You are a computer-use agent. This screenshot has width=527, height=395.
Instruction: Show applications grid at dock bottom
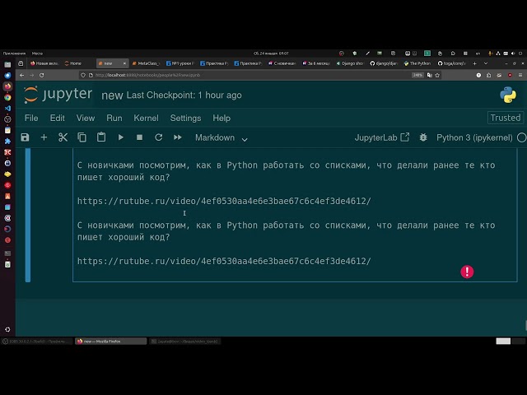point(7,329)
